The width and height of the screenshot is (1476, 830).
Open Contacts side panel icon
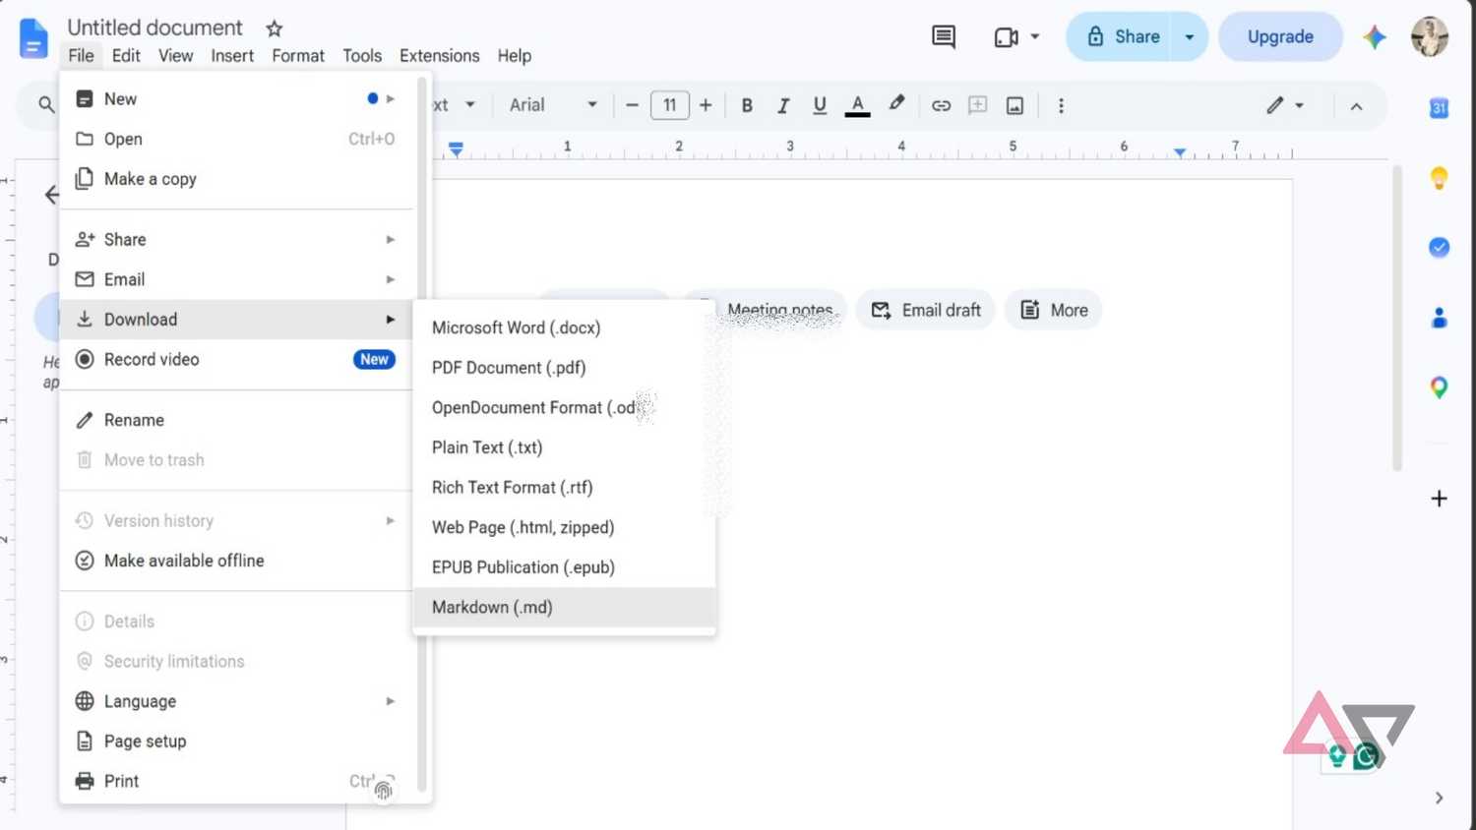coord(1439,318)
